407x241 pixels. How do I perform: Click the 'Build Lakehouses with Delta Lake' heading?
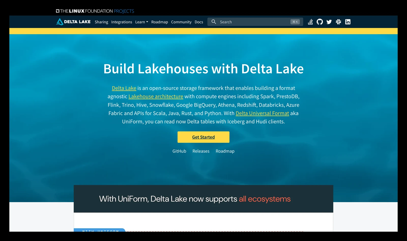coord(203,69)
